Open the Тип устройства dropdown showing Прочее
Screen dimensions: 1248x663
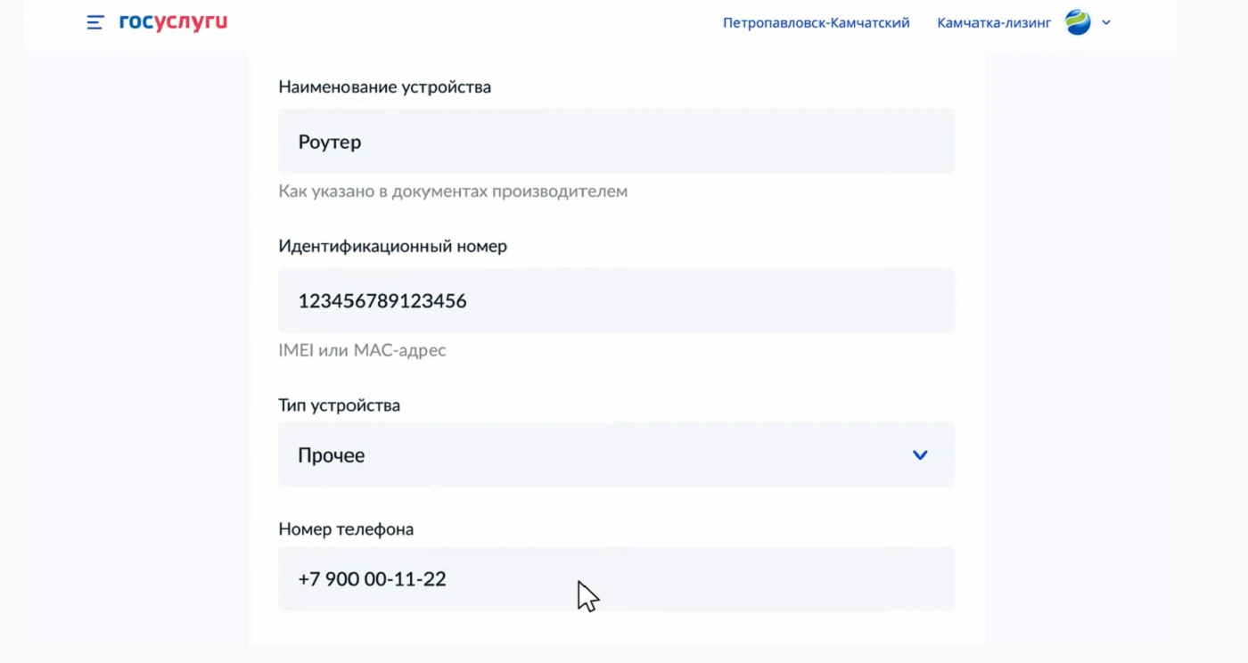pos(616,454)
